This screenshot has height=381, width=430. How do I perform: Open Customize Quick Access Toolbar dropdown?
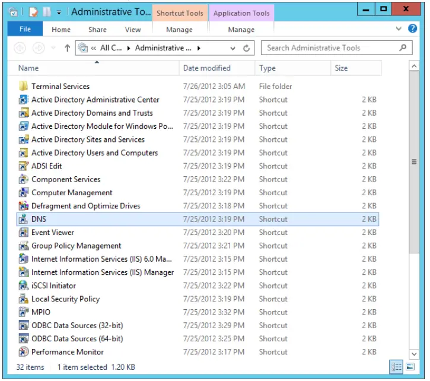[x=59, y=12]
